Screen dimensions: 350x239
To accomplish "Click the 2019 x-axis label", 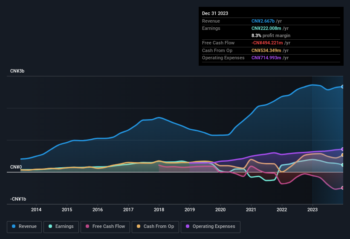I will (190, 210).
